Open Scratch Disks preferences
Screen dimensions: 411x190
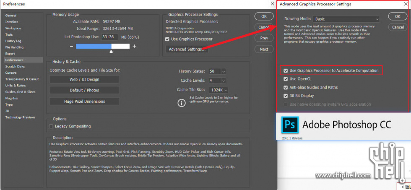(x=15, y=66)
